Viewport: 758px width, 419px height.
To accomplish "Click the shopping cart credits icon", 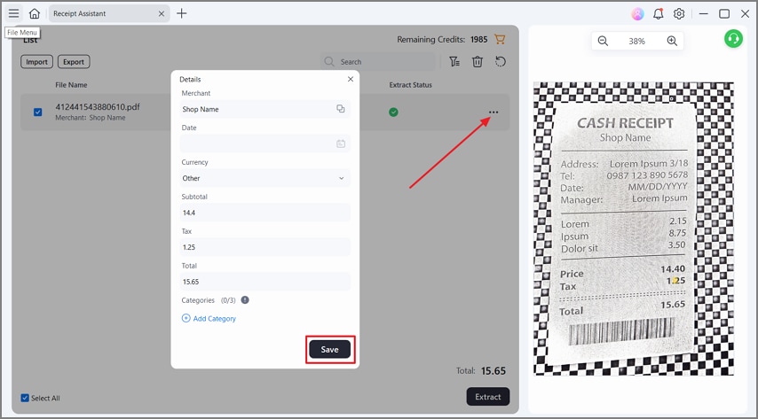I will tap(500, 39).
